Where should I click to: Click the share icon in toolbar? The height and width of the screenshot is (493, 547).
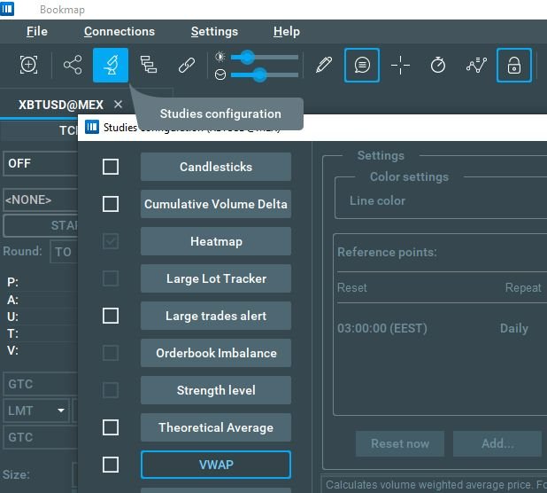tap(72, 65)
